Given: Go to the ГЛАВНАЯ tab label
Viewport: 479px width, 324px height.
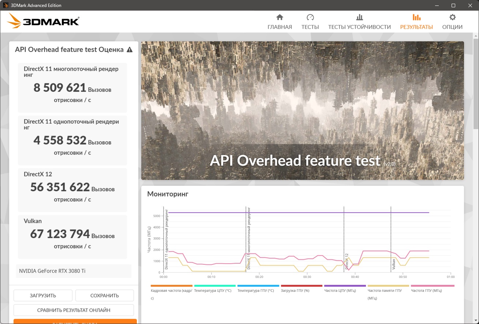Looking at the screenshot, I should tap(280, 27).
